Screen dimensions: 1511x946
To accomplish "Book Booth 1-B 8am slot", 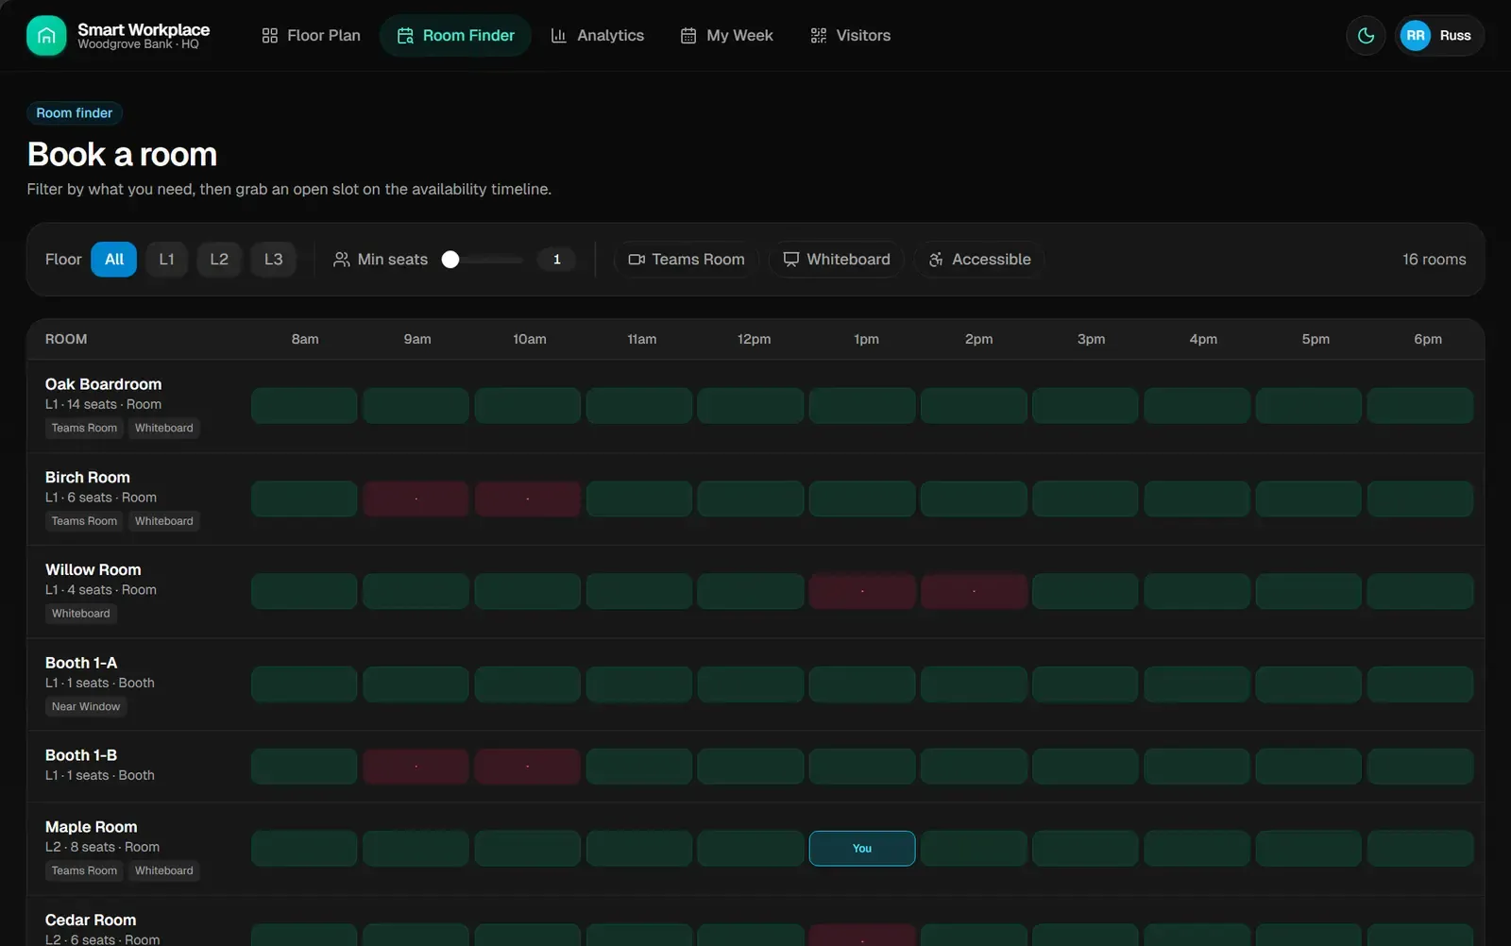I will coord(304,767).
